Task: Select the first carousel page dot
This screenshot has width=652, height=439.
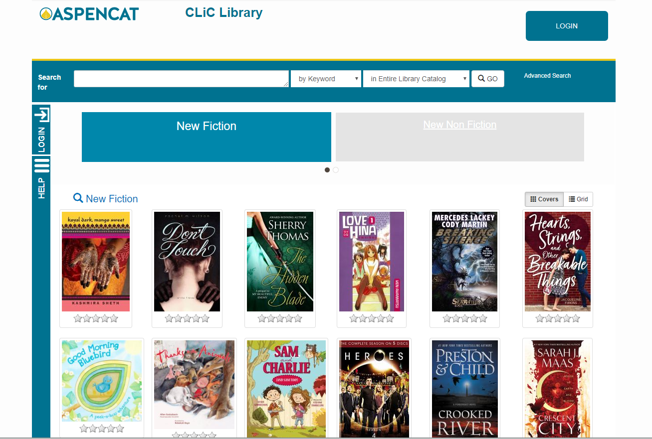Action: click(327, 170)
